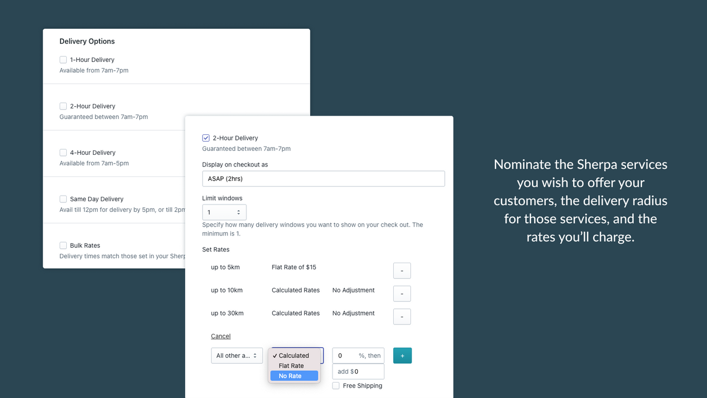Open the 'All other a...' dropdown
Viewport: 707px width, 398px height.
click(x=236, y=355)
